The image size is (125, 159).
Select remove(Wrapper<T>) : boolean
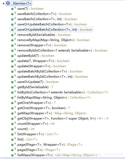point(42,45)
